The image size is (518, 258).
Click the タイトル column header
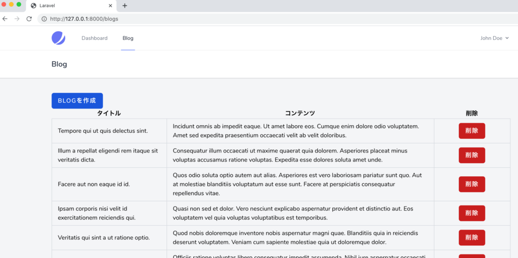(109, 114)
